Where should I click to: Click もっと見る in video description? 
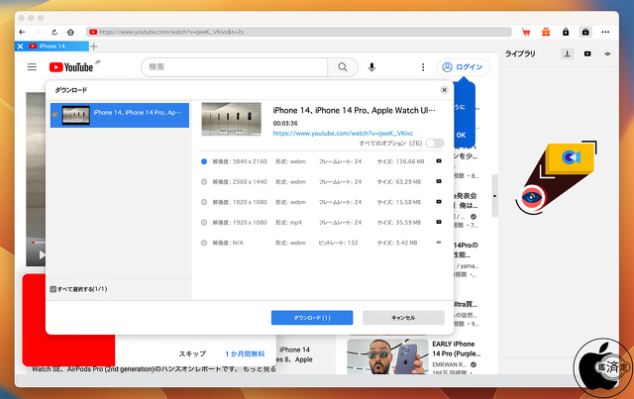coord(260,368)
